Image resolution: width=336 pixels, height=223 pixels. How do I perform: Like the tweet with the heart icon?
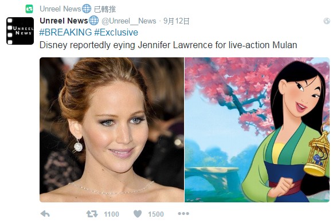point(138,214)
